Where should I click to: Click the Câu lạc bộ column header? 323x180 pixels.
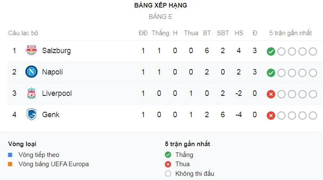23,33
